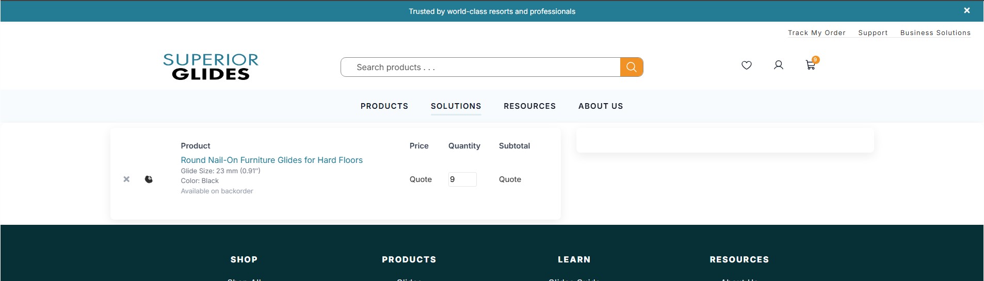The height and width of the screenshot is (281, 984).
Task: Open the user account icon
Action: click(x=778, y=65)
